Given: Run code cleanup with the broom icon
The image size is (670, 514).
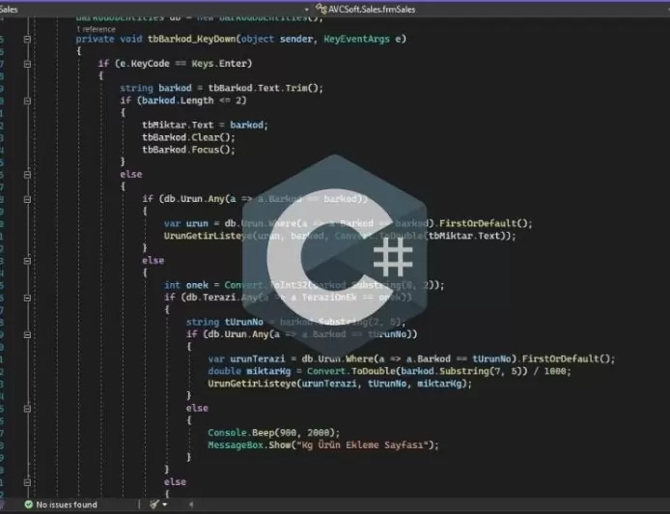Looking at the screenshot, I should click(x=154, y=504).
